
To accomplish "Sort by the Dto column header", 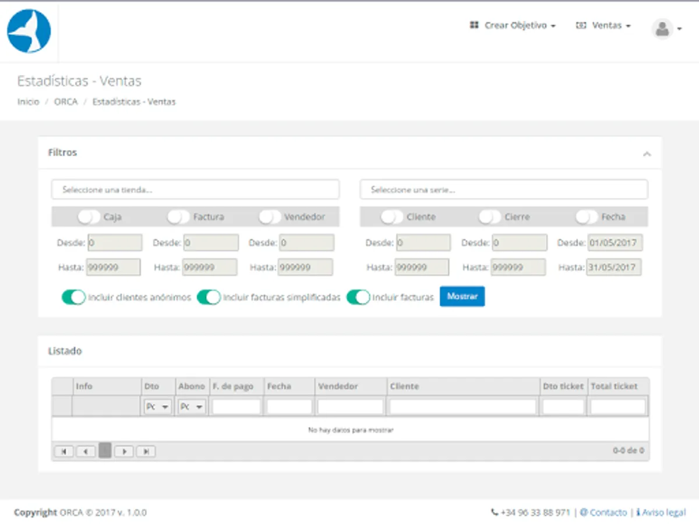I will pos(158,387).
